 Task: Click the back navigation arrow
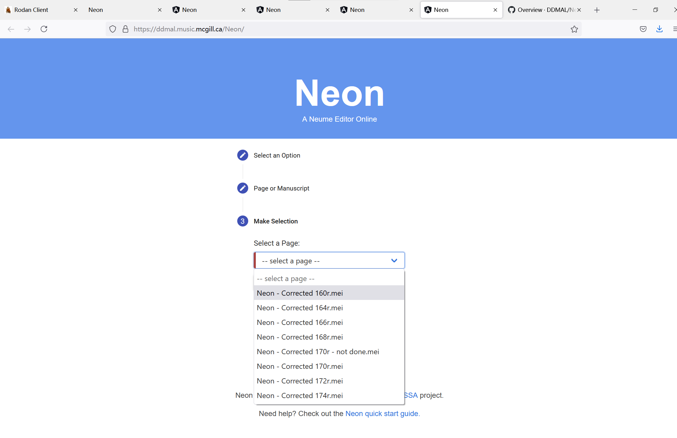click(11, 29)
